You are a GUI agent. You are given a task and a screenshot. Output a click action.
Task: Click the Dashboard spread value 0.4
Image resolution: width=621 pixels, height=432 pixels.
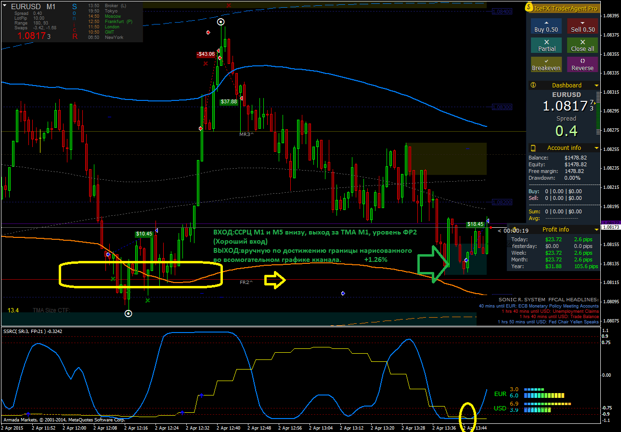(566, 130)
